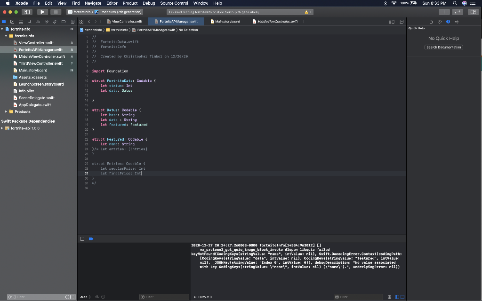The width and height of the screenshot is (482, 301).
Task: Clear the console using the trash icon
Action: pos(389,297)
